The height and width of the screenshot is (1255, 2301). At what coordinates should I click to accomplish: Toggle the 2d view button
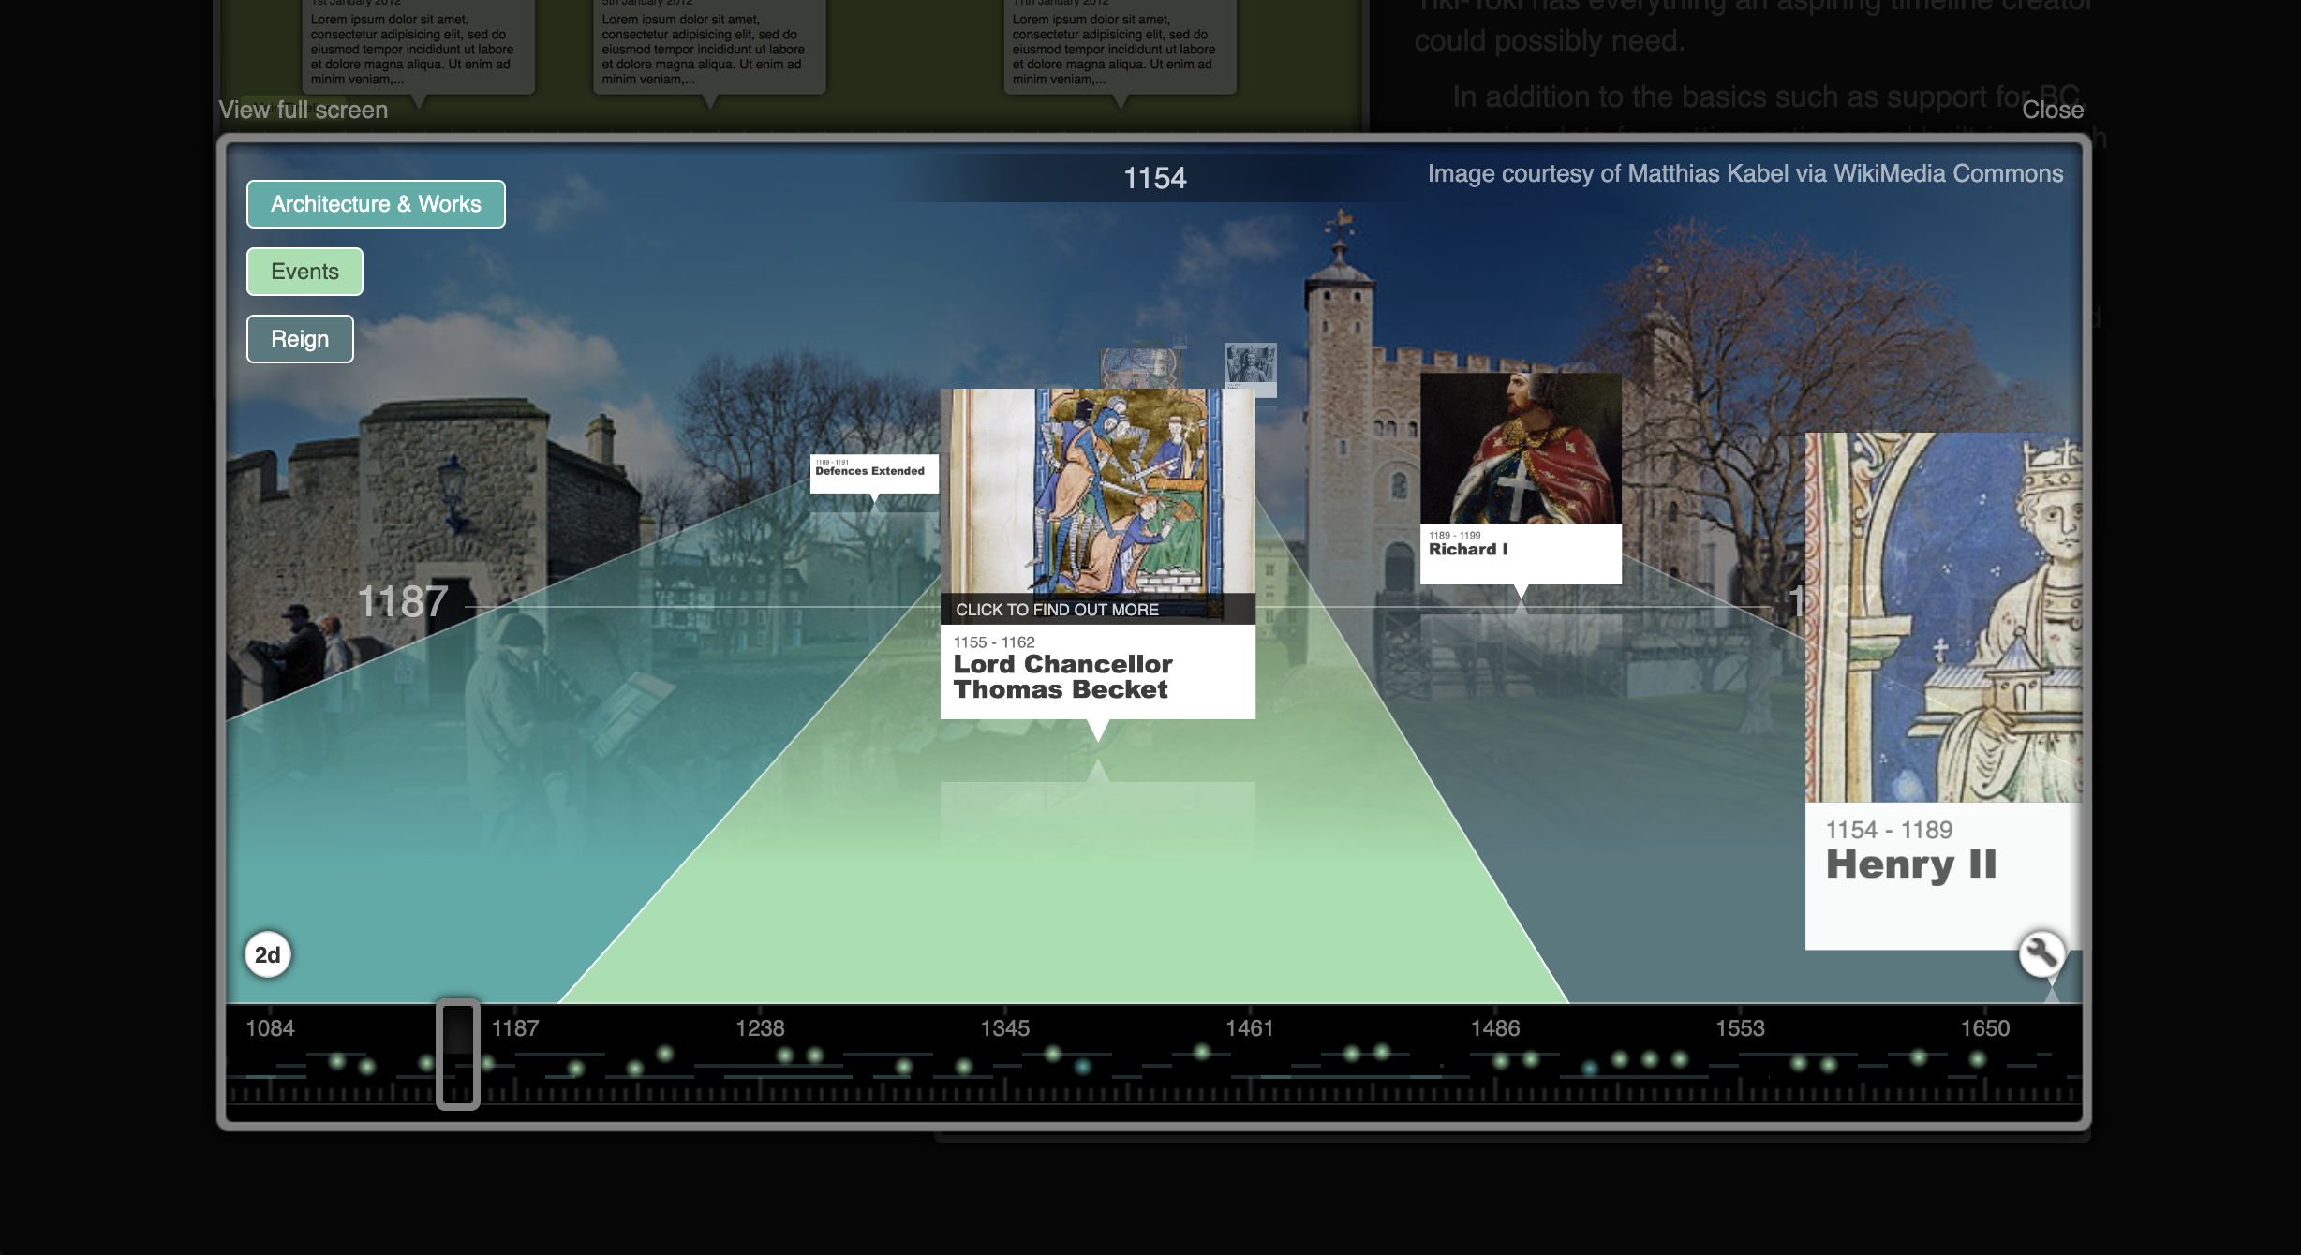(x=268, y=954)
